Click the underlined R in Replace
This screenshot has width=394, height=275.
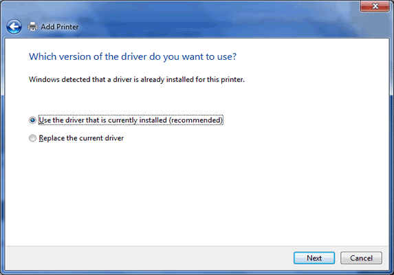point(41,138)
